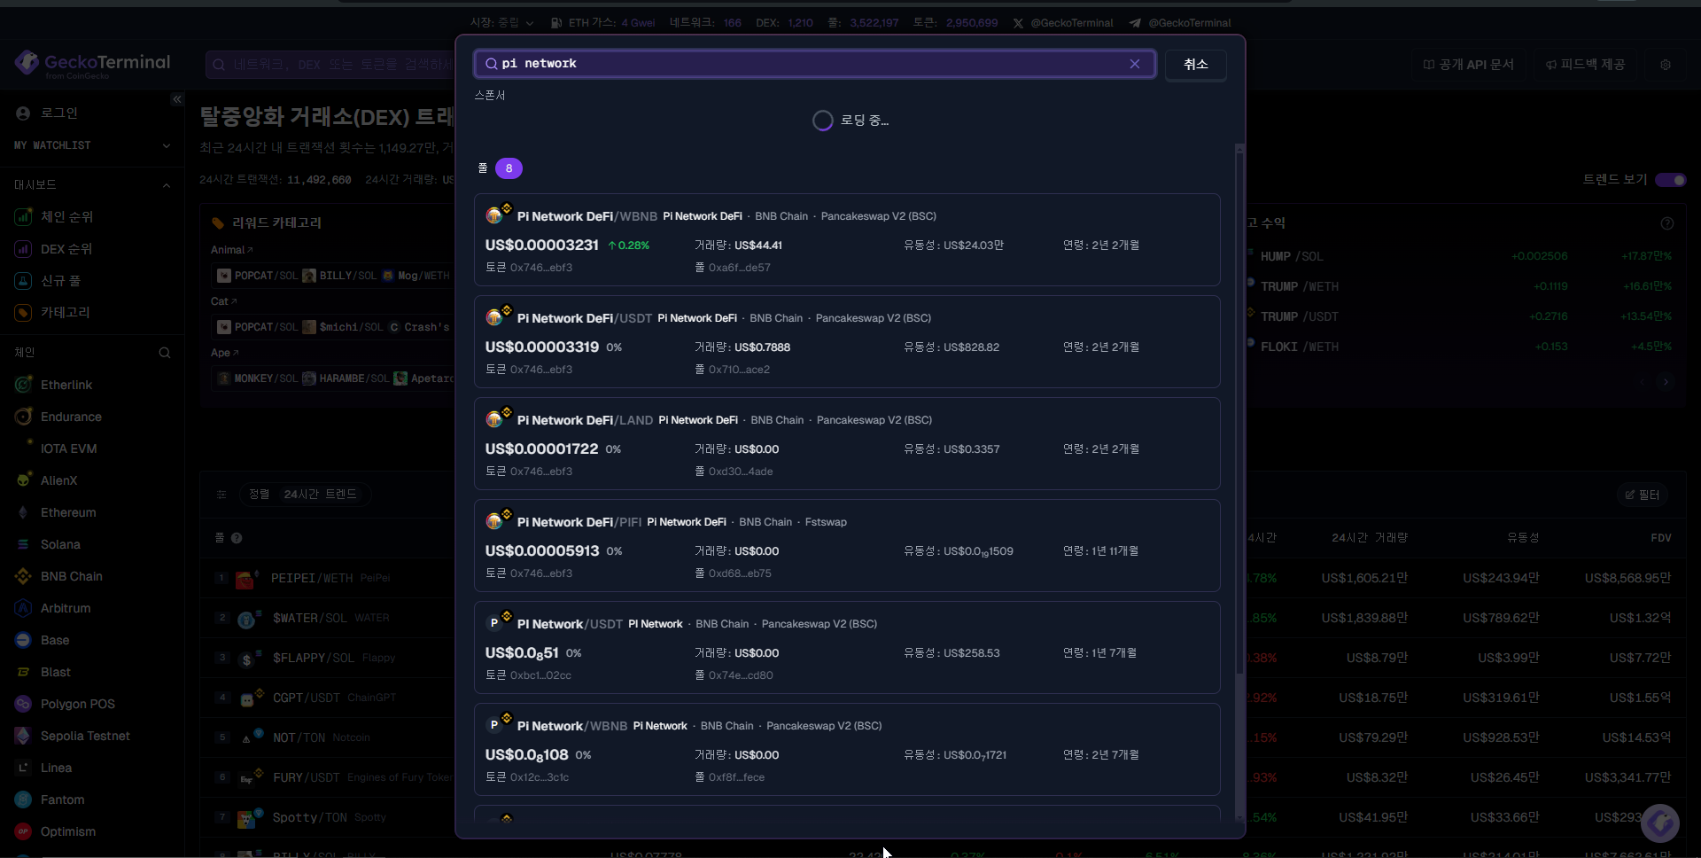Collapse the sidebar with the double-arrow icon

click(x=177, y=99)
